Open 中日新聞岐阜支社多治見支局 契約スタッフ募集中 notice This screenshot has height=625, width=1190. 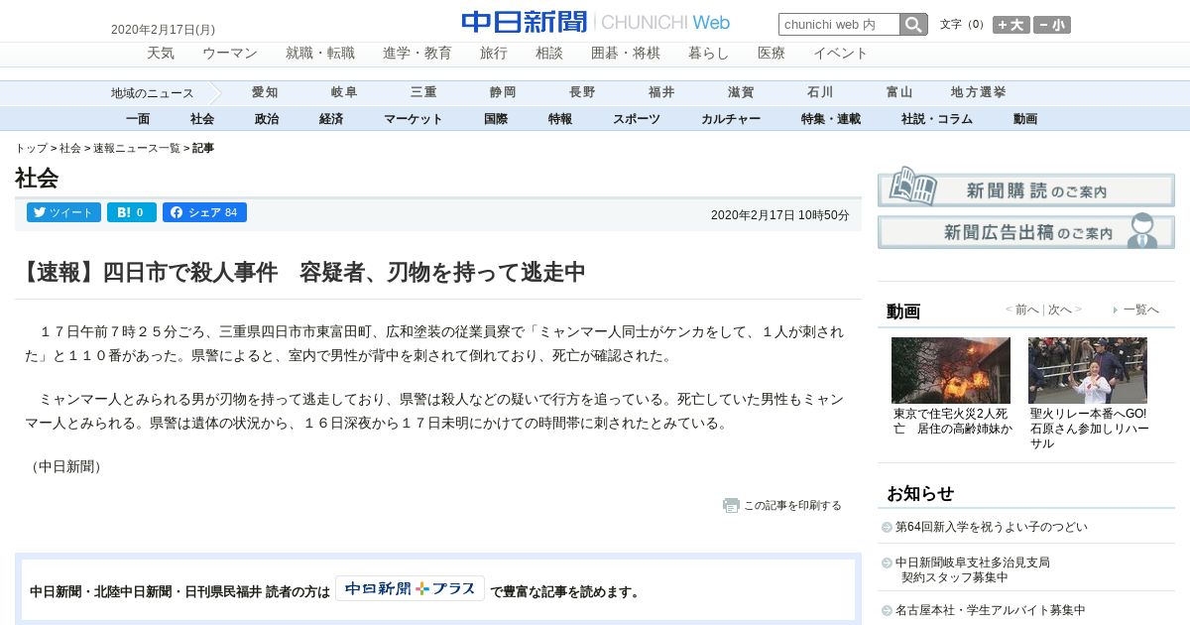(973, 569)
